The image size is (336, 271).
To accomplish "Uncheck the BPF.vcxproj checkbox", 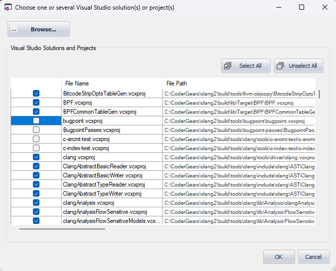I will 36,103.
